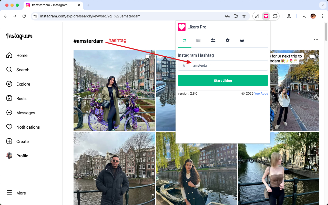This screenshot has width=328, height=205.
Task: Bookmark the page with the star icon
Action: pos(244,16)
